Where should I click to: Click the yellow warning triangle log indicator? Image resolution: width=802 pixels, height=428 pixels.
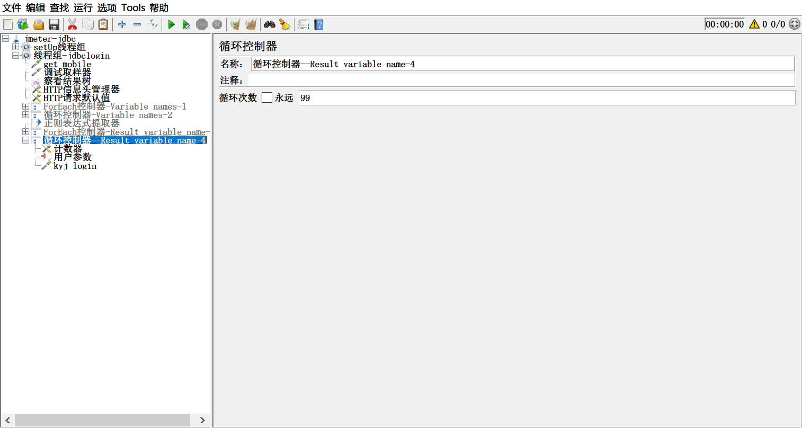point(754,24)
